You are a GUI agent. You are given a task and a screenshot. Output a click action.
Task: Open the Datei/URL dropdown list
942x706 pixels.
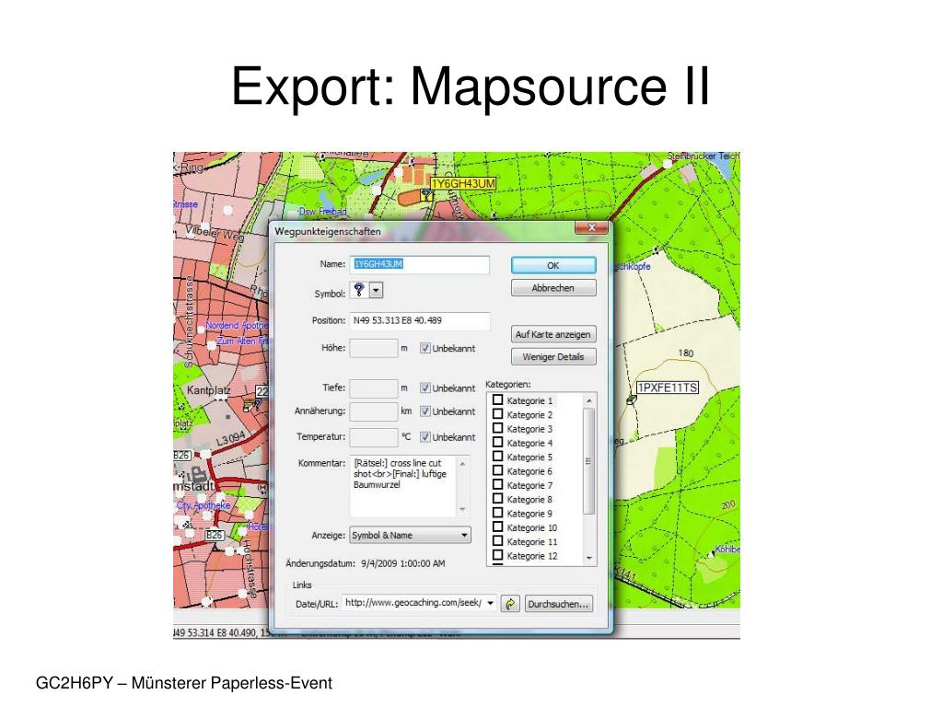pos(490,604)
